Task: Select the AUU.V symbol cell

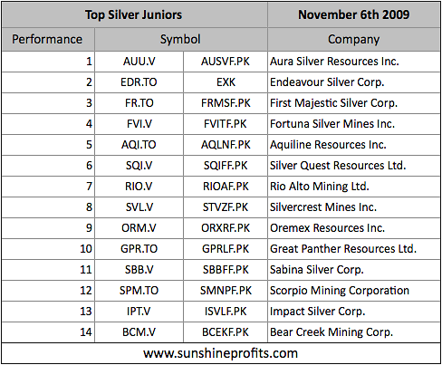Action: point(139,62)
